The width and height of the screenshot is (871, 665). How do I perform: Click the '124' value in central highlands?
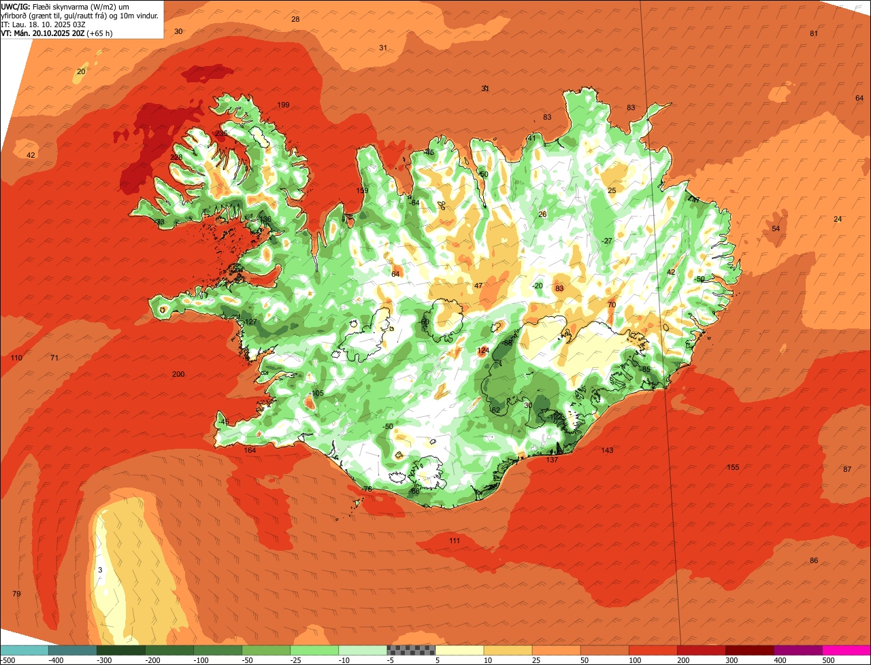483,351
